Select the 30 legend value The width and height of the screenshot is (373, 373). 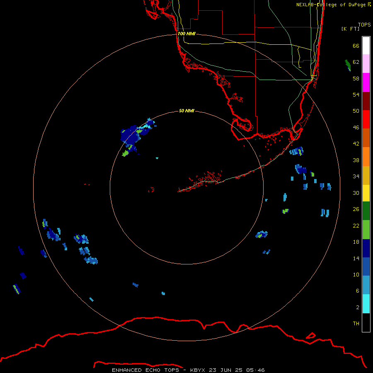[356, 193]
